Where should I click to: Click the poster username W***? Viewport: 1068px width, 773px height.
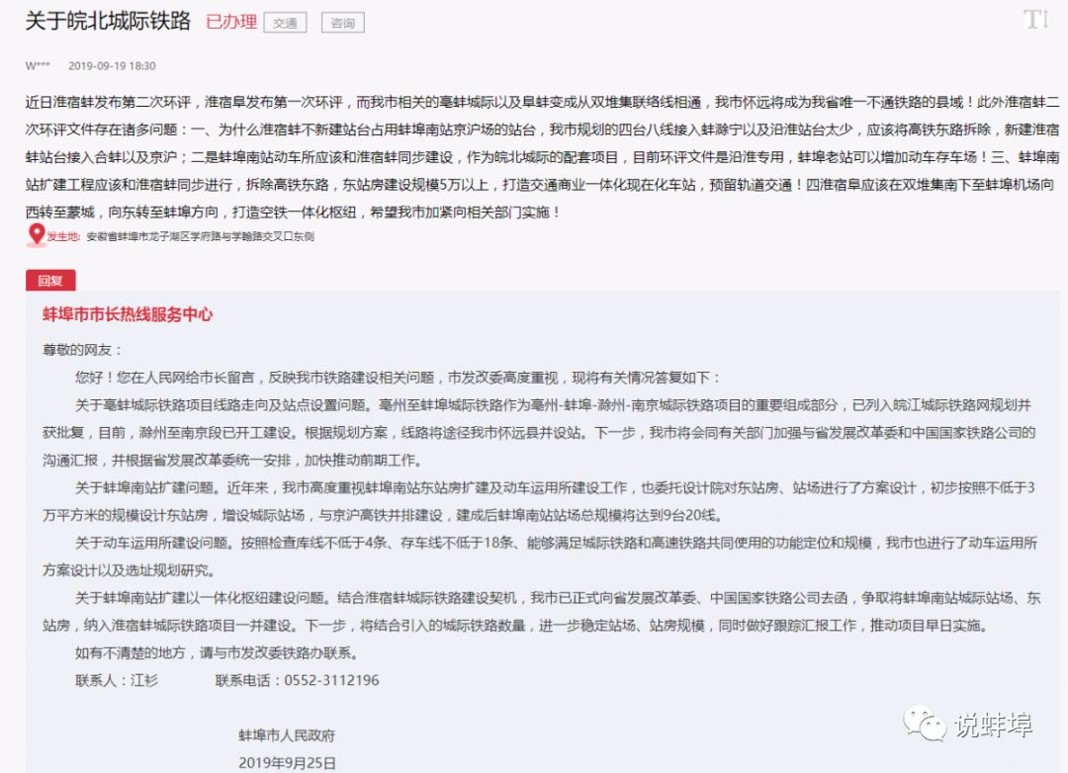36,65
